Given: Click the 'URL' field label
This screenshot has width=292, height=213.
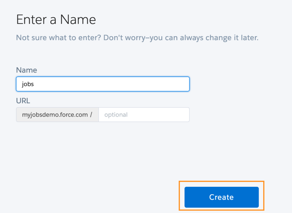Looking at the screenshot, I should pos(23,101).
